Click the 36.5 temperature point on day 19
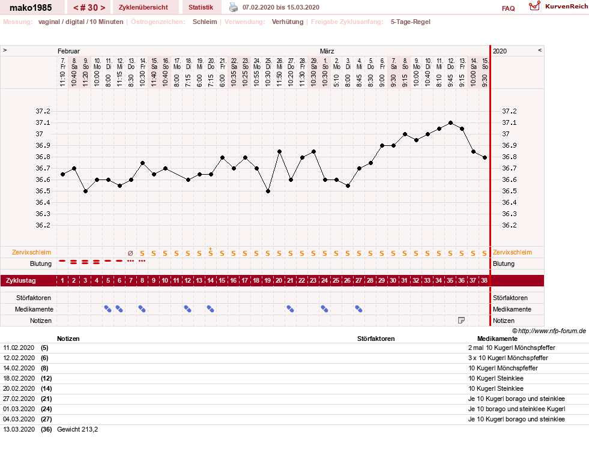The height and width of the screenshot is (458, 589). tap(268, 191)
